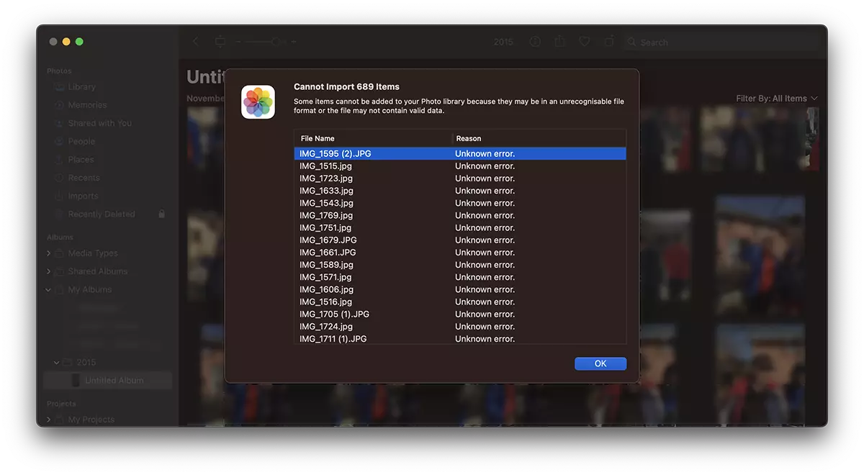Click the rotate icon in toolbar

(x=609, y=42)
